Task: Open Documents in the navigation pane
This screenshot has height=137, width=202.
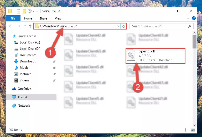Action: tap(25, 55)
